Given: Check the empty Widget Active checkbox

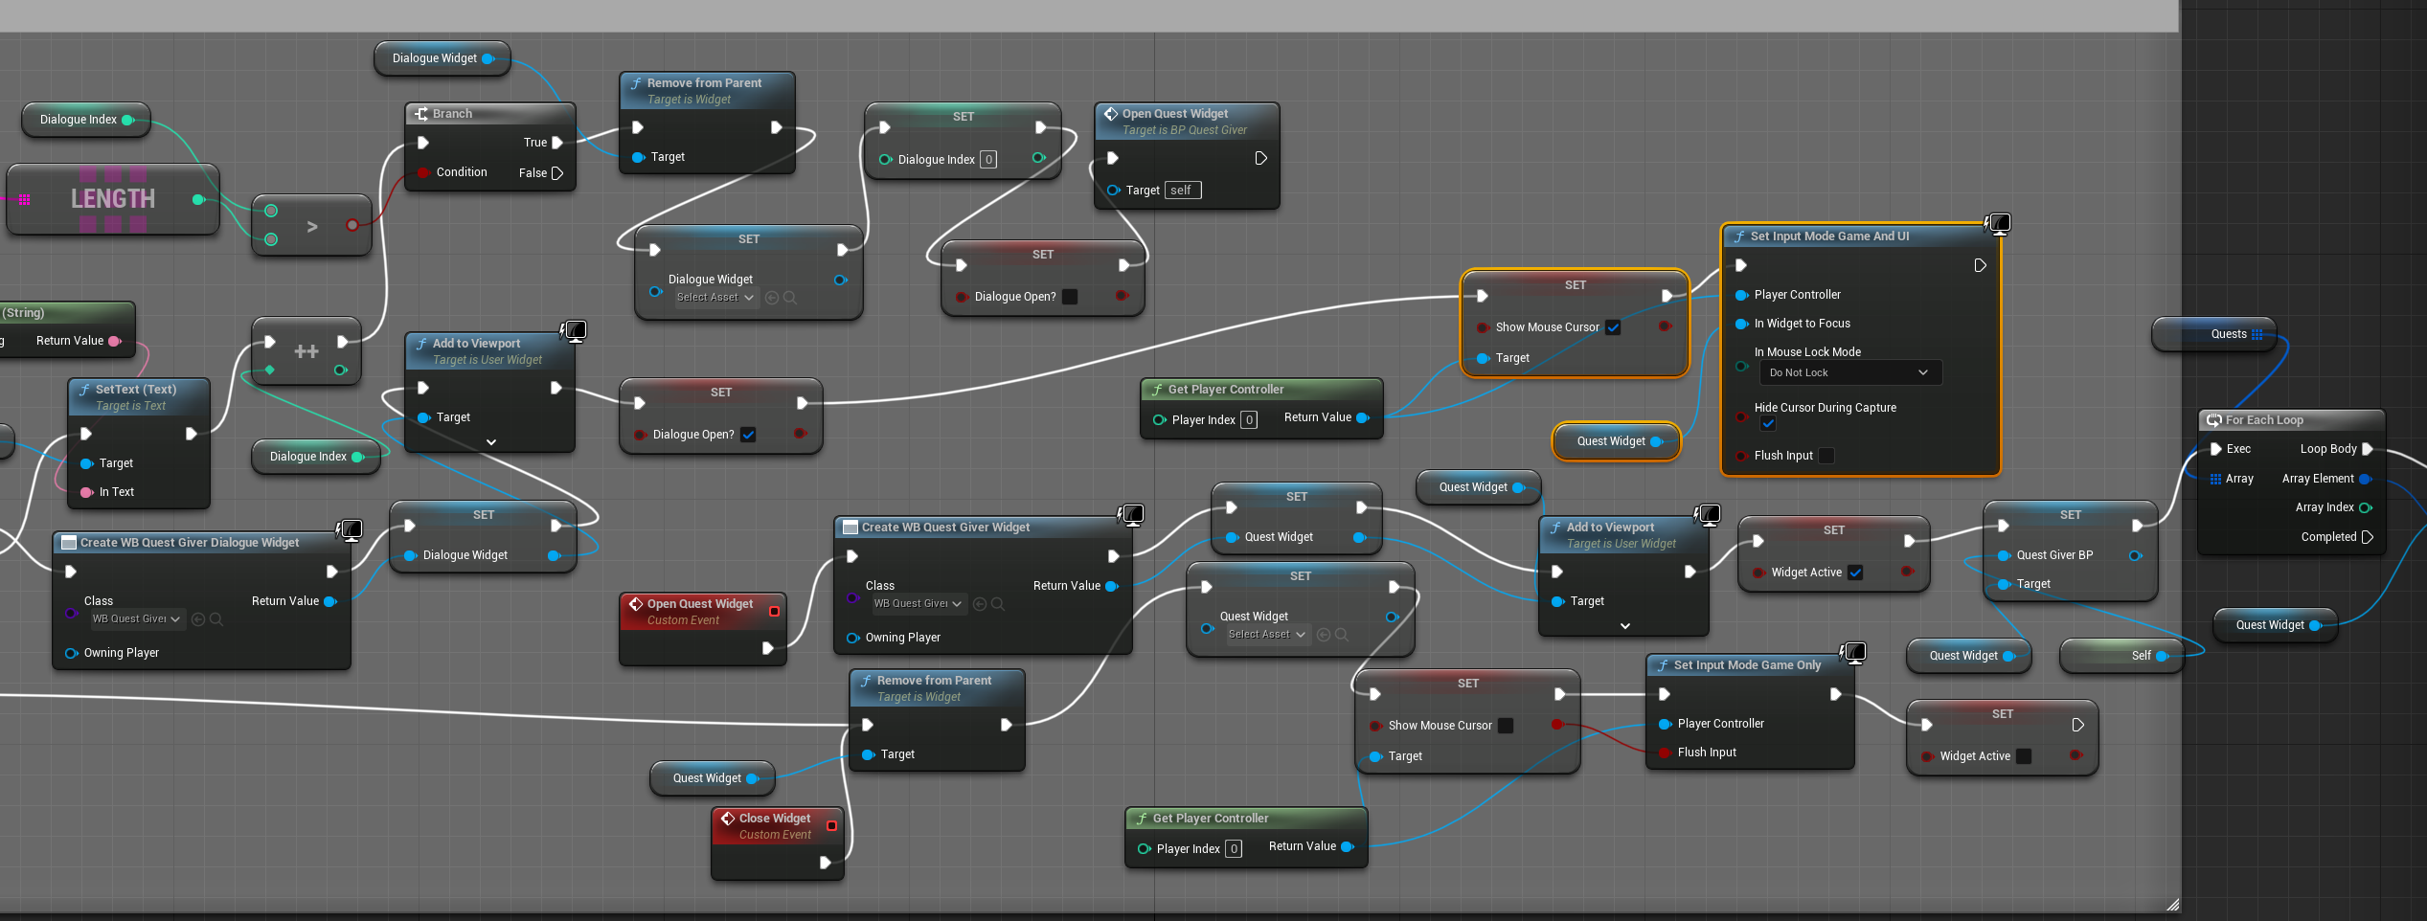Looking at the screenshot, I should (x=2024, y=756).
